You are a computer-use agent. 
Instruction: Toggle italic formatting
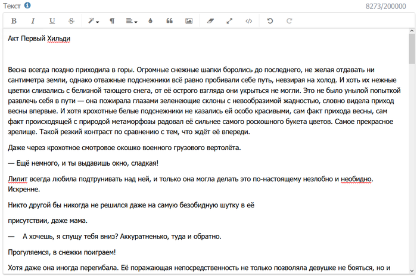coord(33,21)
